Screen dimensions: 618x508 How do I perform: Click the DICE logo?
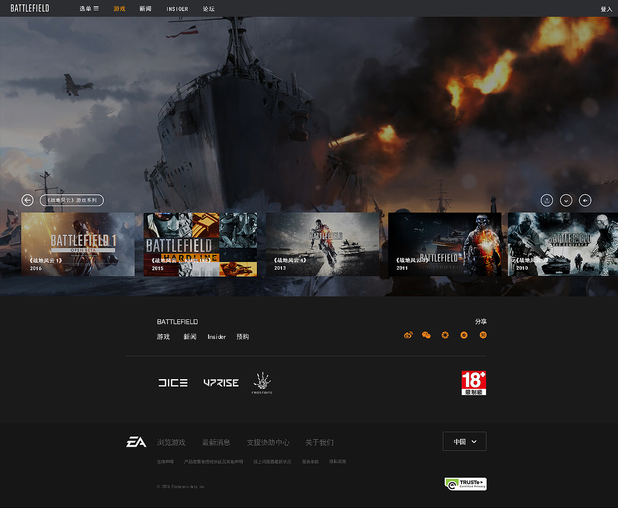tap(173, 383)
